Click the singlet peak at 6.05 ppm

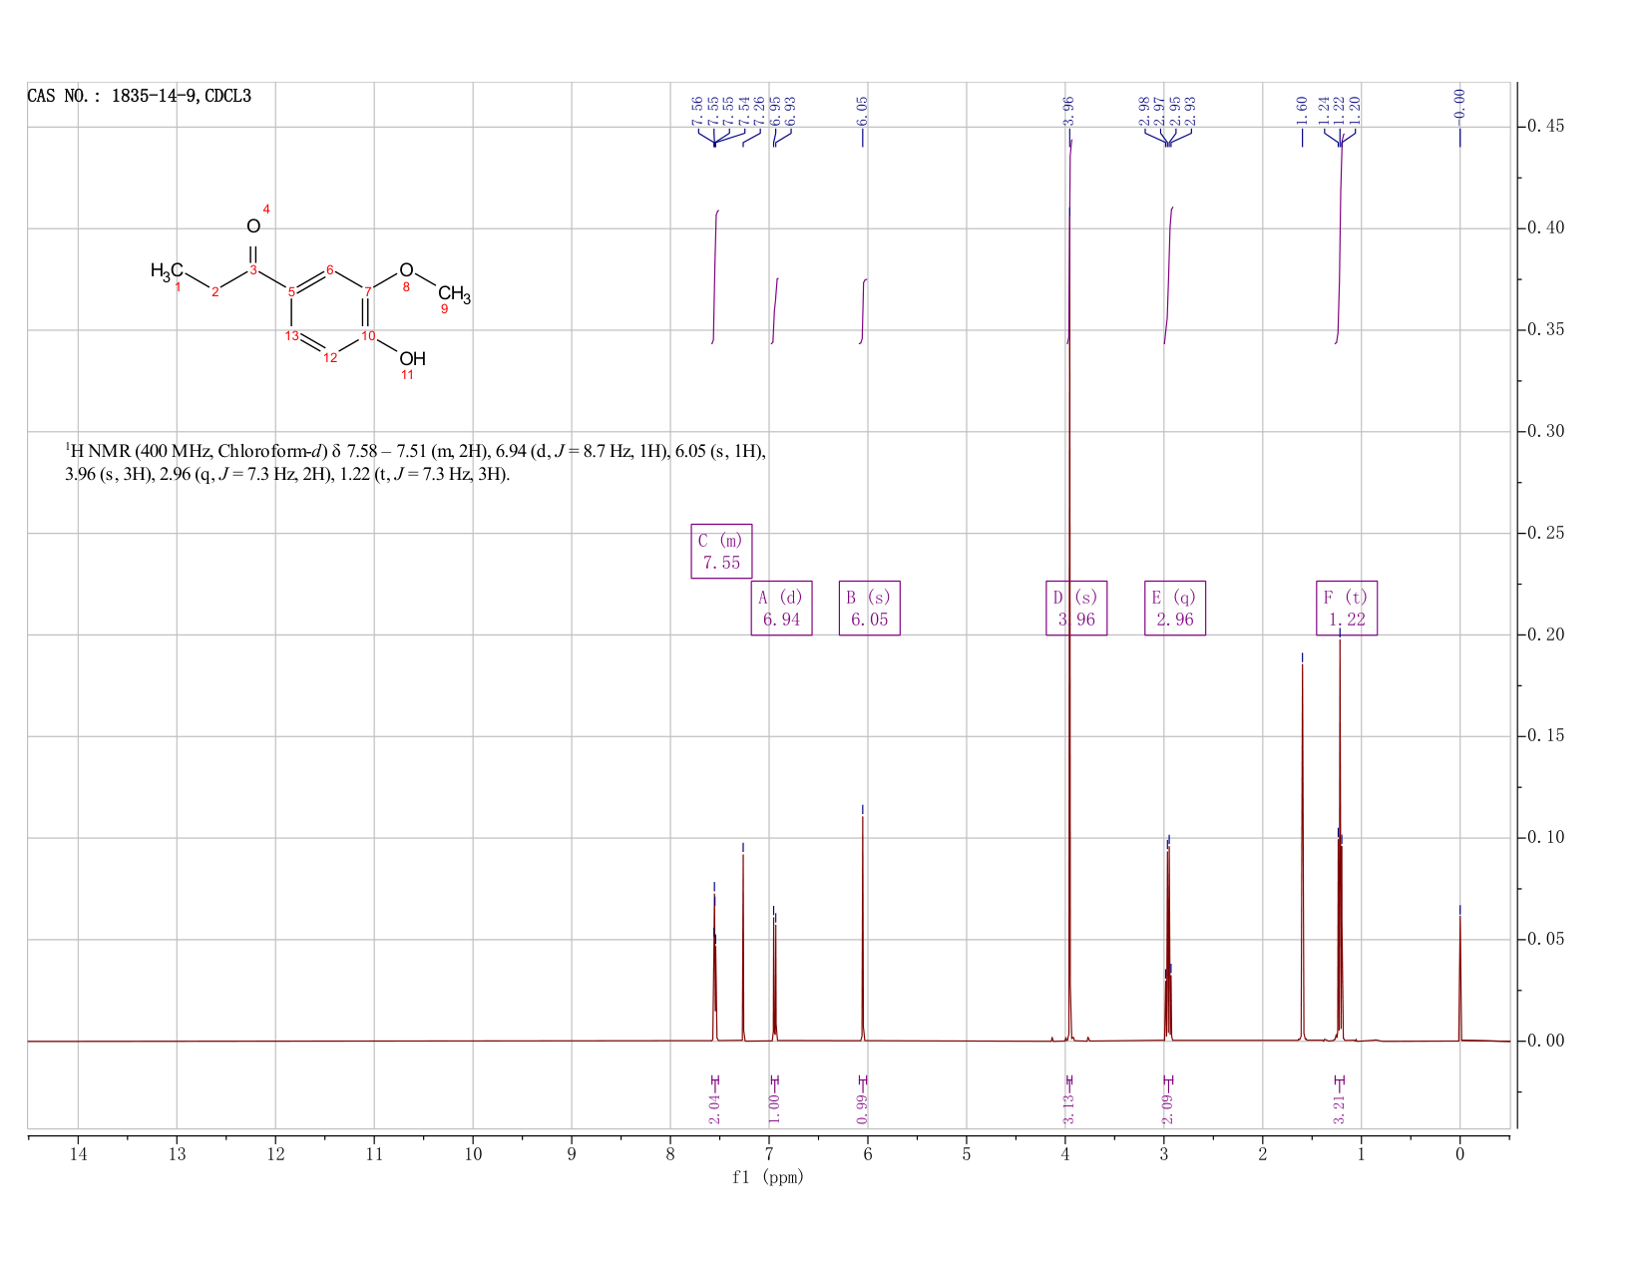pos(863,928)
